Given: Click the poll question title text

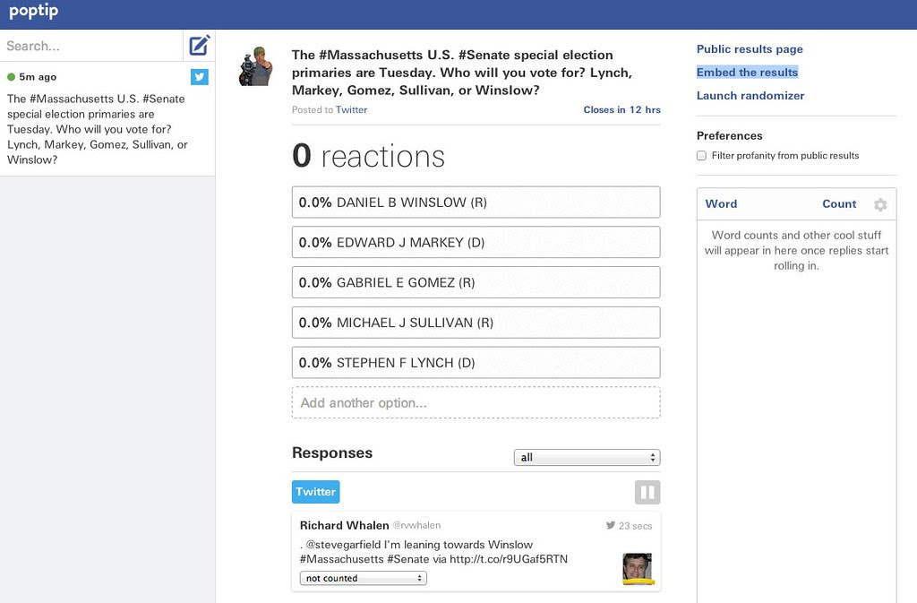Looking at the screenshot, I should click(462, 73).
